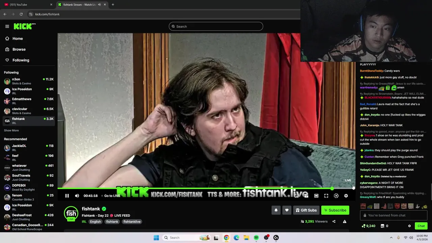Click the Kick logo
The width and height of the screenshot is (432, 243).
click(25, 26)
